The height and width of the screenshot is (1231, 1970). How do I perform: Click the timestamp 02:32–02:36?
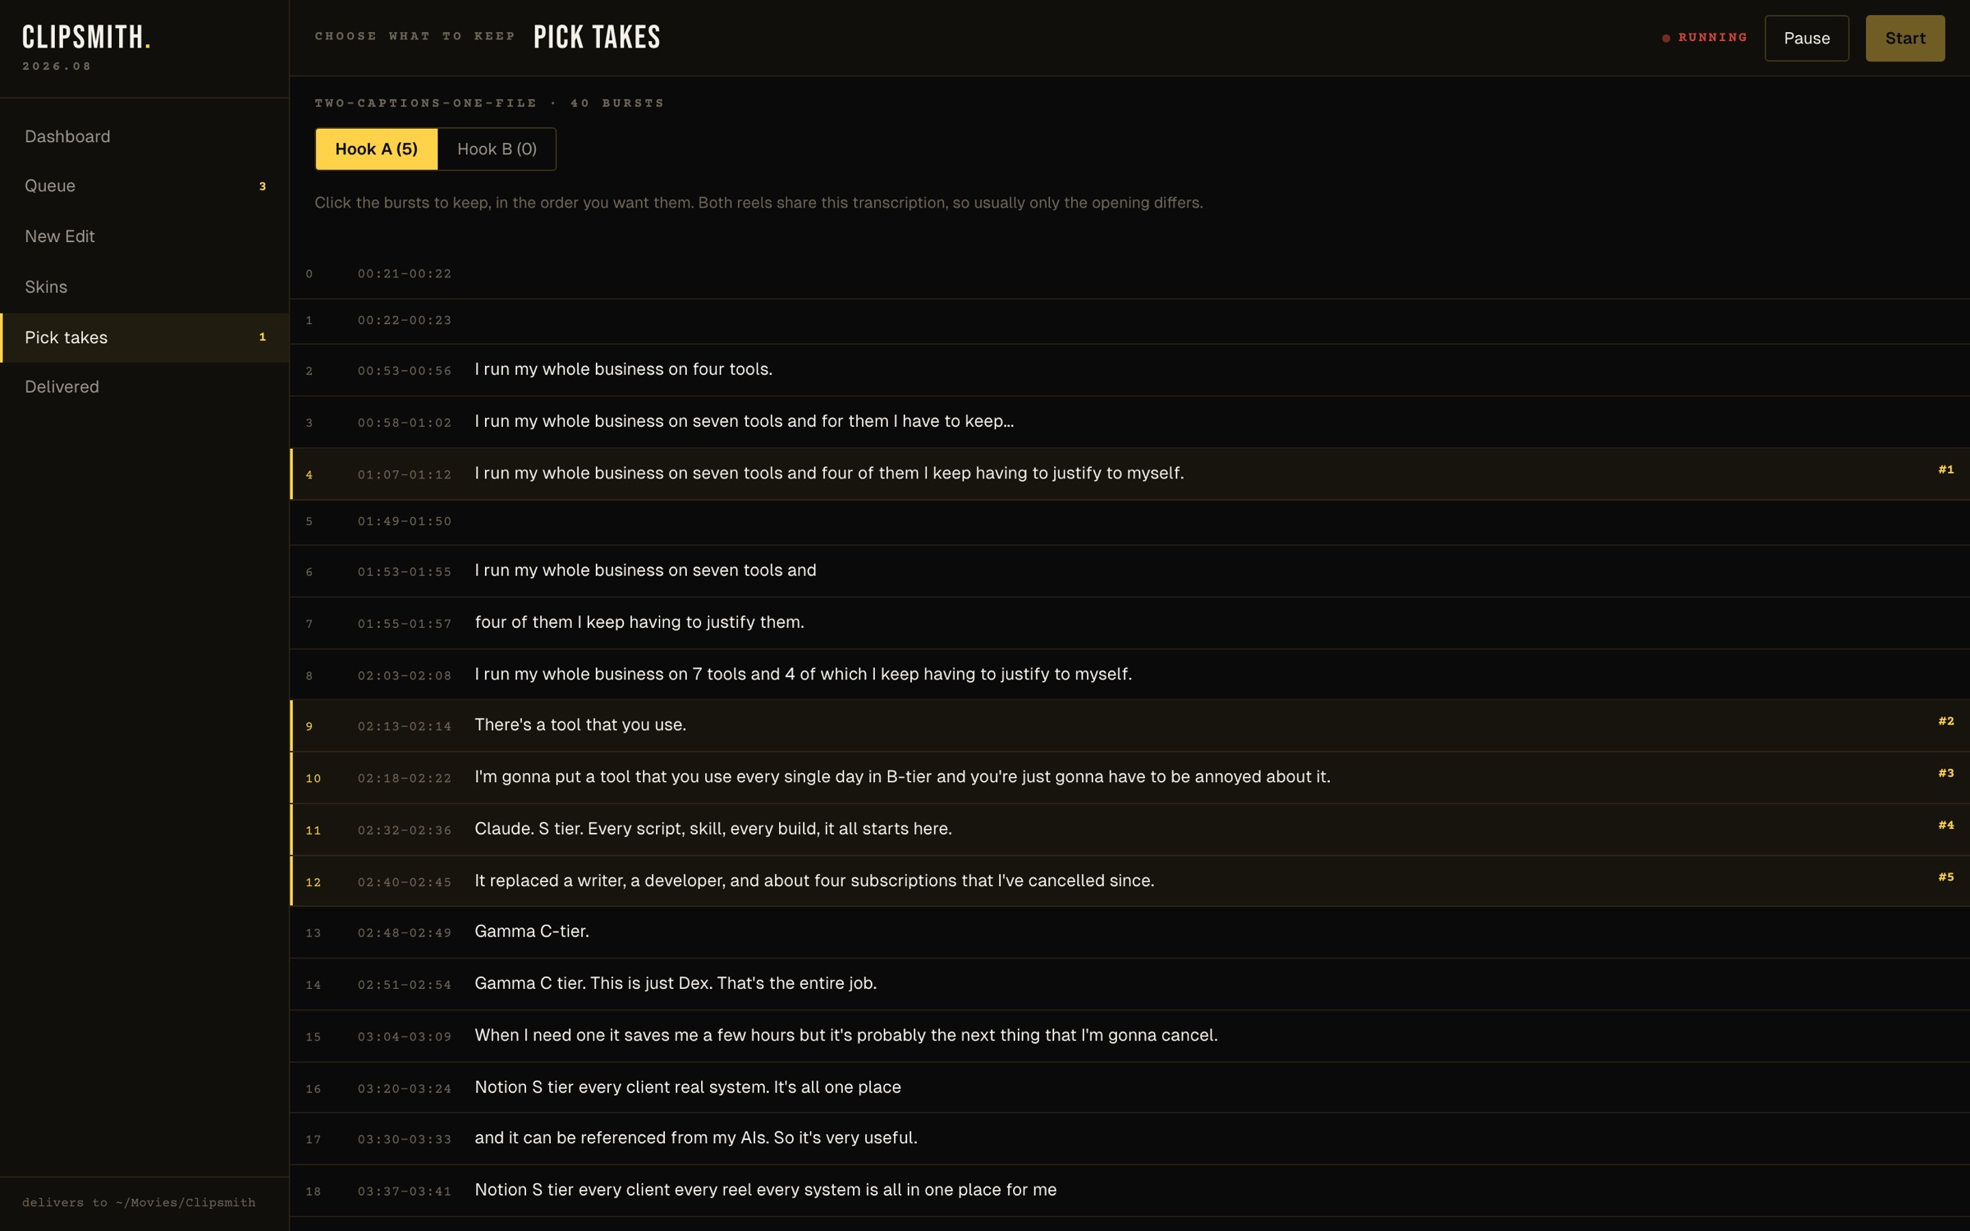click(x=405, y=831)
